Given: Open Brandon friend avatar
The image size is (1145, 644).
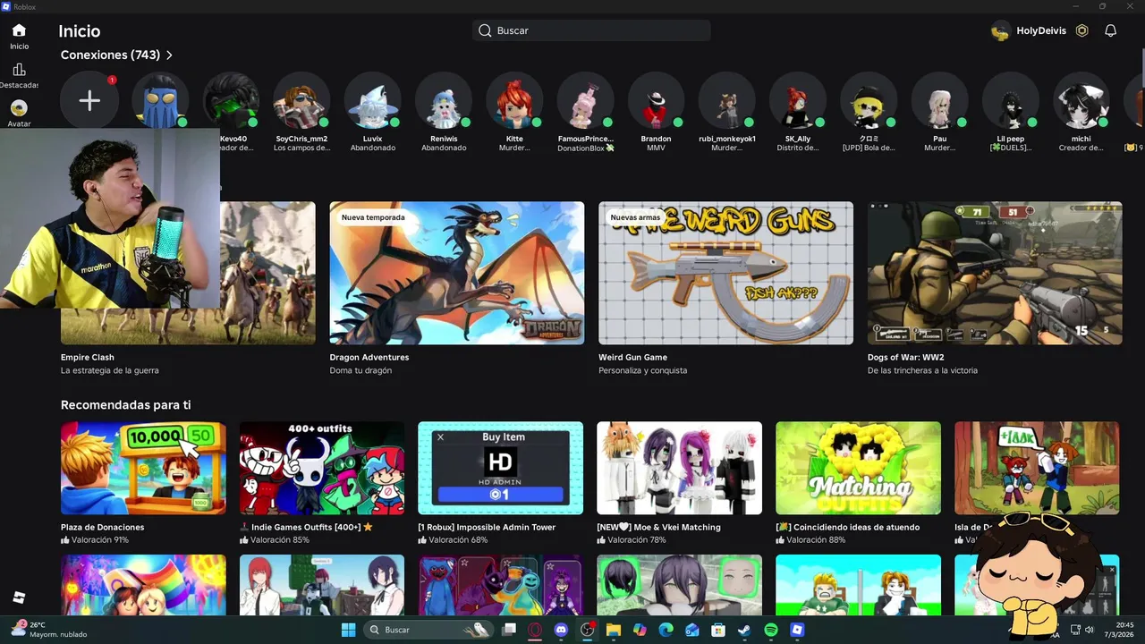Looking at the screenshot, I should (656, 101).
